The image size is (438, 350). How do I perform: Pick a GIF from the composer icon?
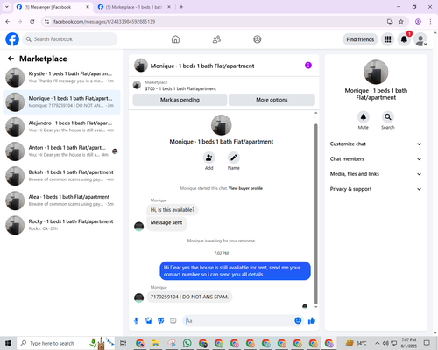pyautogui.click(x=173, y=321)
